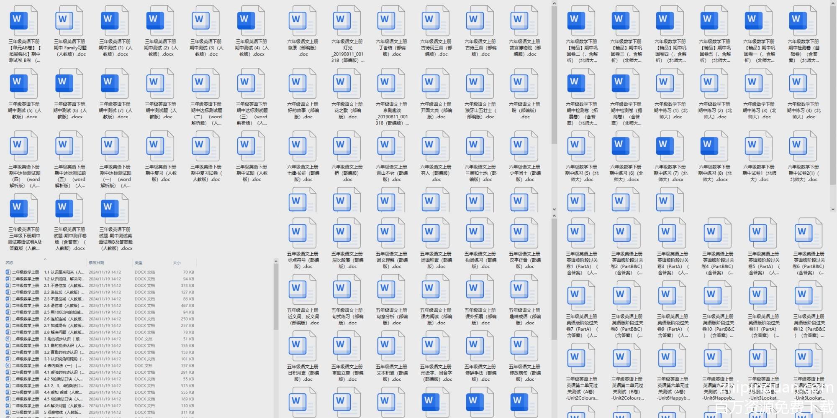Click the scrollbar thumb of the 二年级数学上册 list
The height and width of the screenshot is (418, 837).
pyautogui.click(x=276, y=297)
